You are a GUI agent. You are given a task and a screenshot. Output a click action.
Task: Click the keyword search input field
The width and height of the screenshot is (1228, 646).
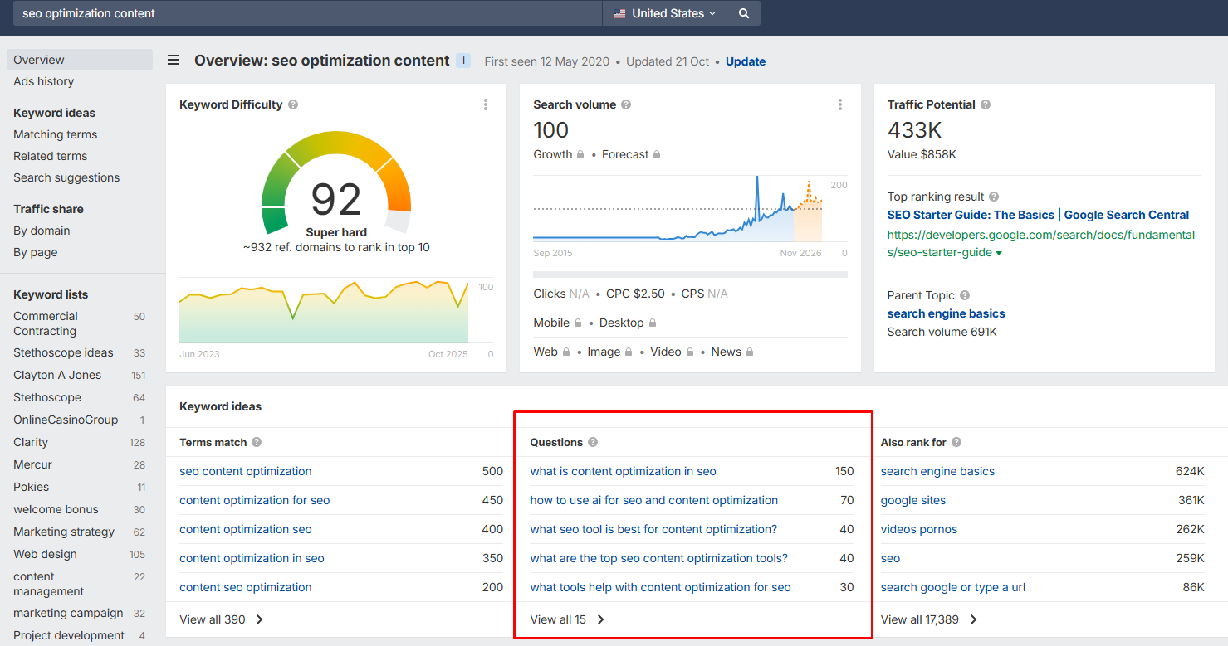(307, 13)
